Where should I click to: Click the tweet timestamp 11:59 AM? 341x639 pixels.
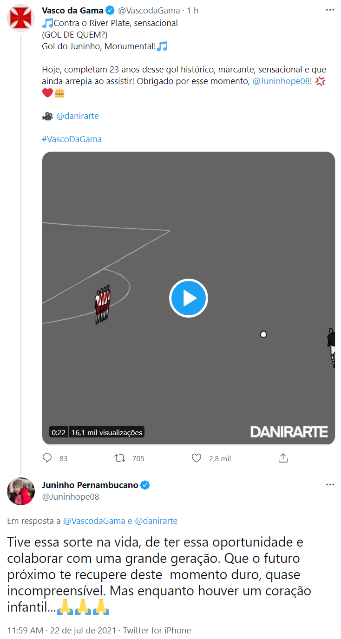[25, 630]
